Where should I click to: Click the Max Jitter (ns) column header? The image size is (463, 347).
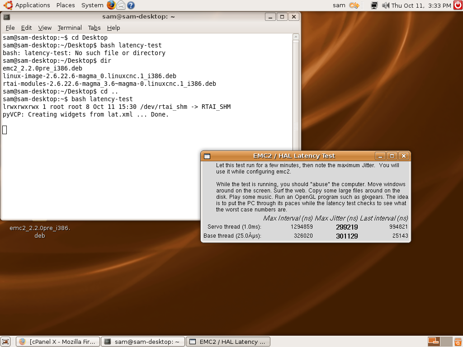click(336, 218)
